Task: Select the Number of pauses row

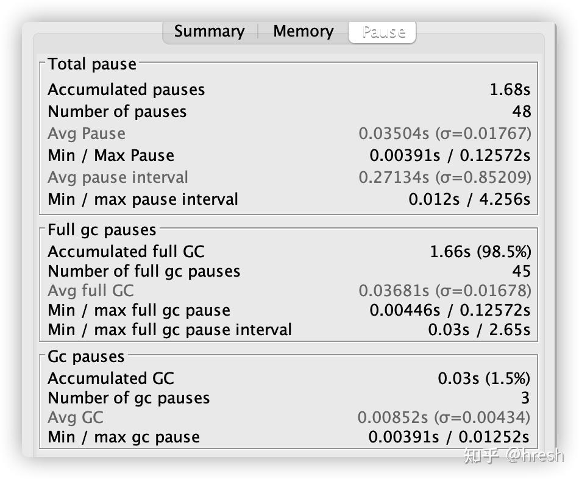Action: tap(289, 112)
